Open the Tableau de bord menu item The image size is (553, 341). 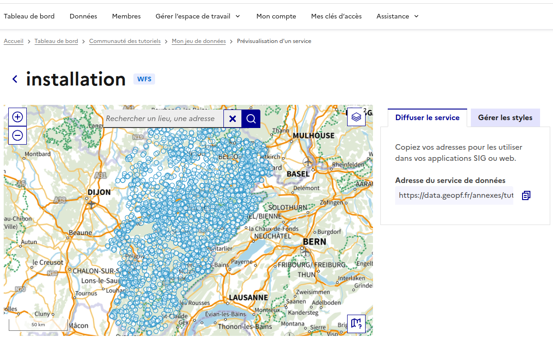pyautogui.click(x=29, y=16)
